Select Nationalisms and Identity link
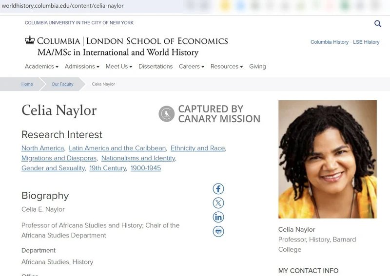 click(138, 158)
